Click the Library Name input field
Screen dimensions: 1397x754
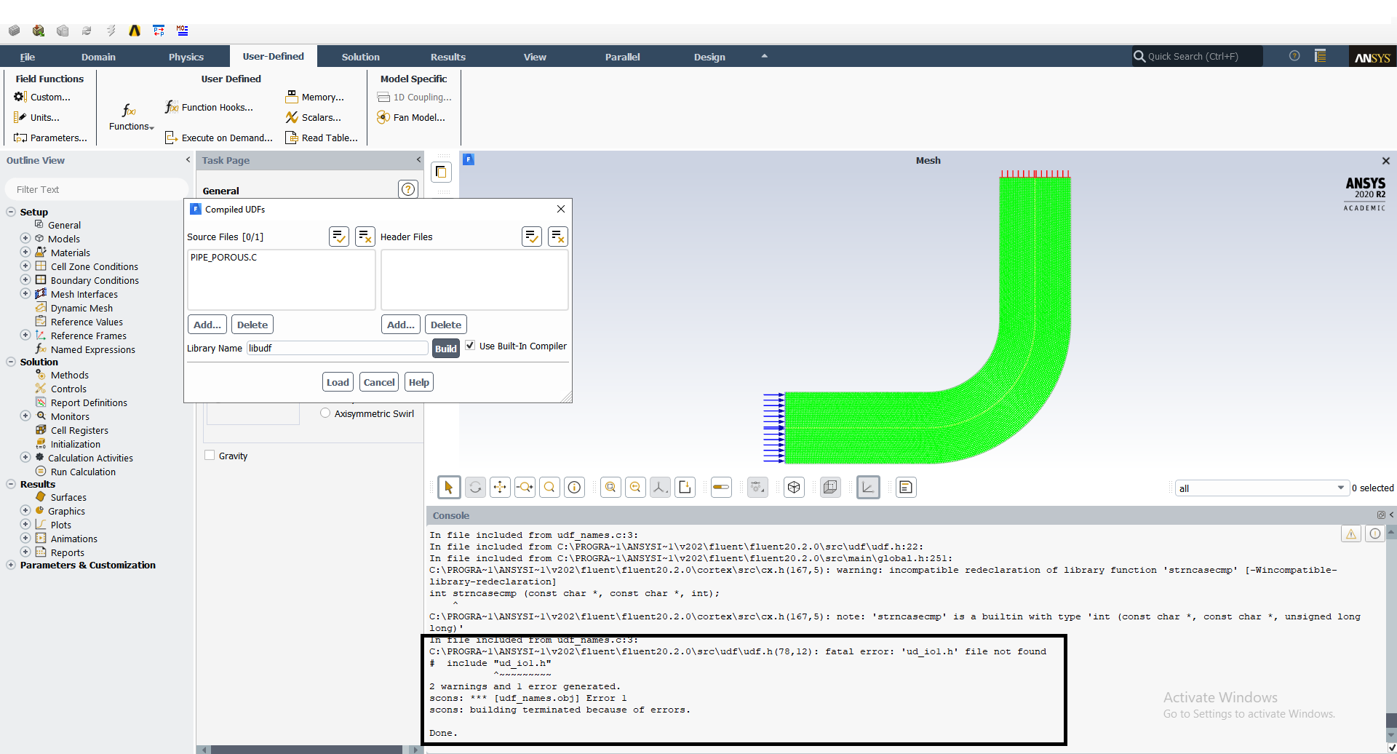click(x=337, y=348)
